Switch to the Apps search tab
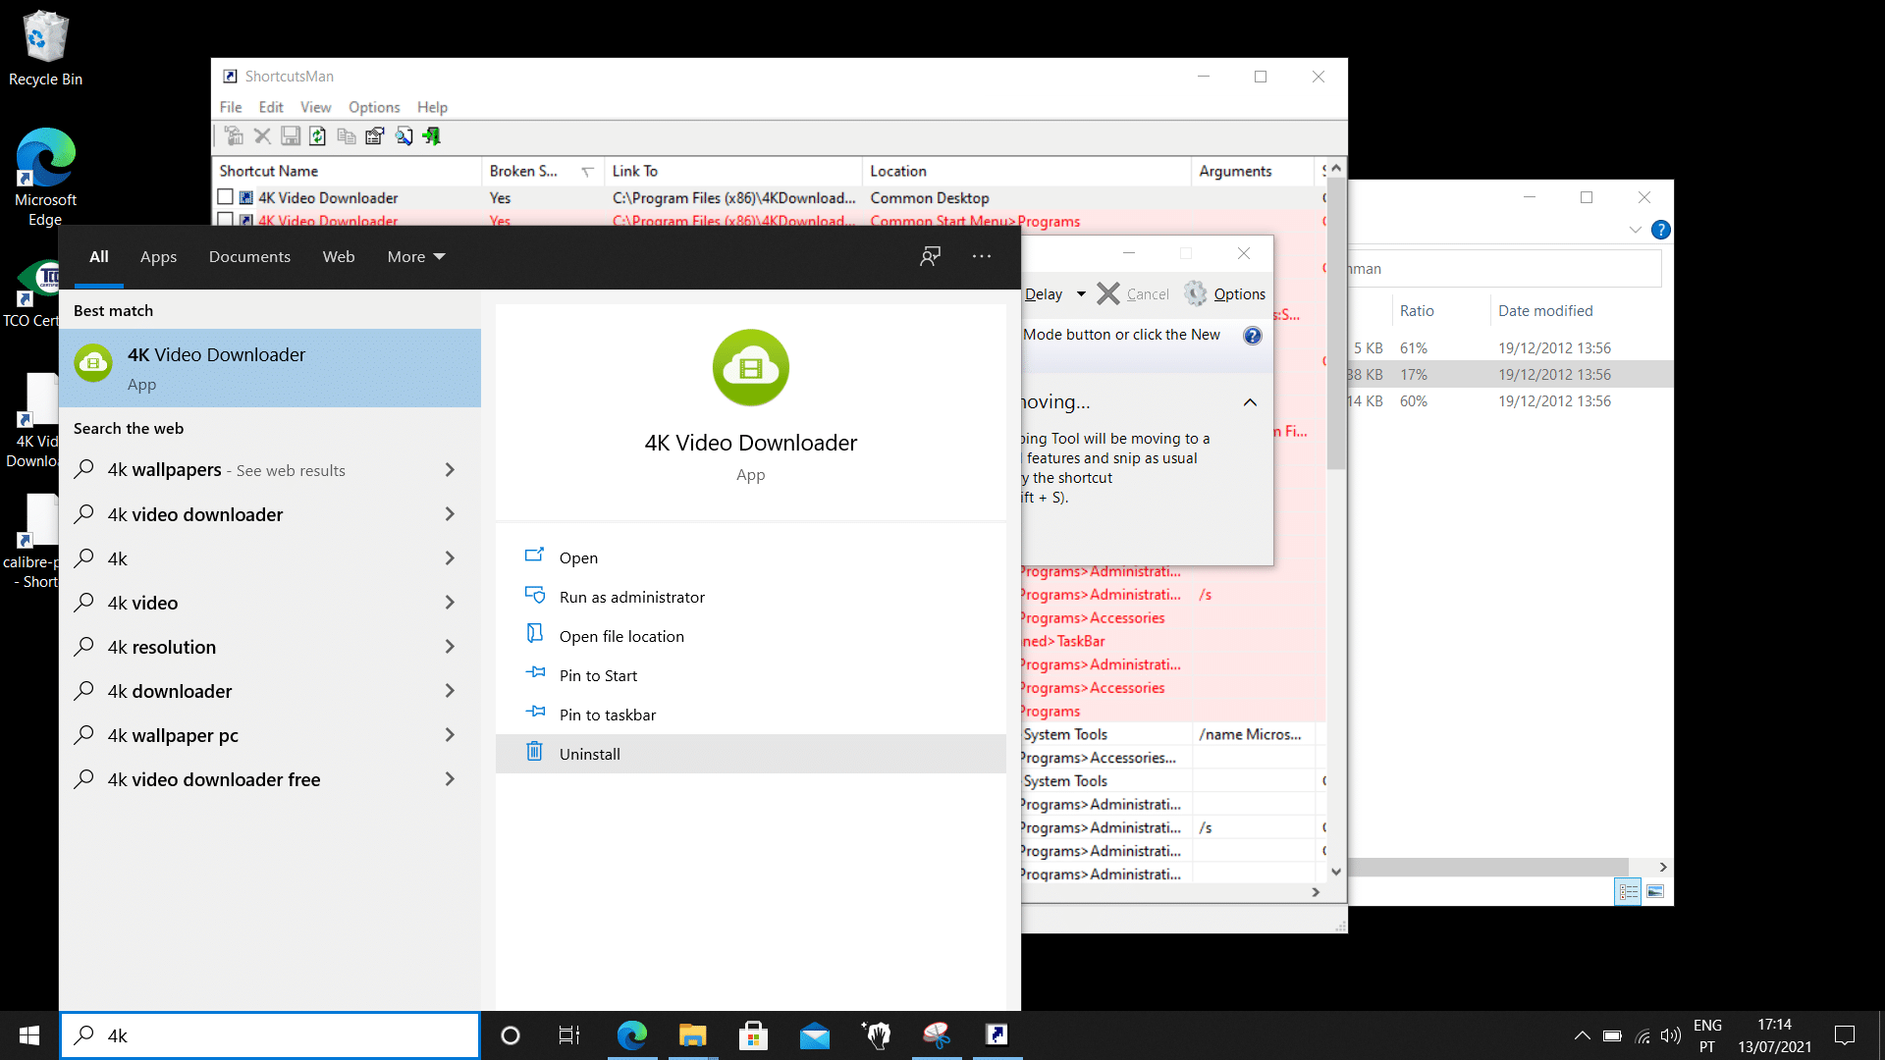 tap(158, 257)
